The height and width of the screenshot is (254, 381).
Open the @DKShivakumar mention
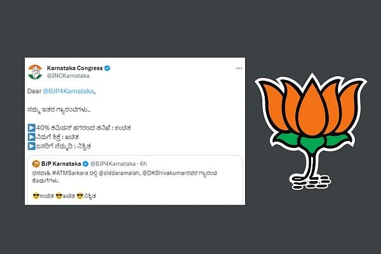tap(166, 173)
